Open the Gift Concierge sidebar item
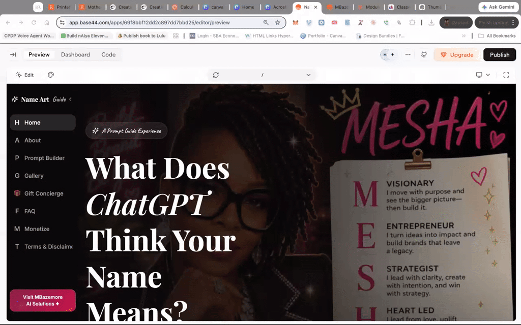The width and height of the screenshot is (521, 325). (x=43, y=193)
